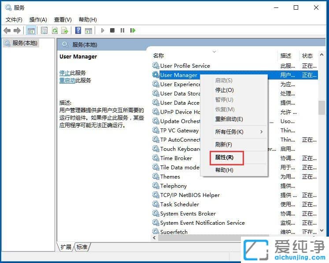Image resolution: width=329 pixels, height=263 pixels.
Task: Click the toolbar Refresh icon
Action: coord(55,31)
